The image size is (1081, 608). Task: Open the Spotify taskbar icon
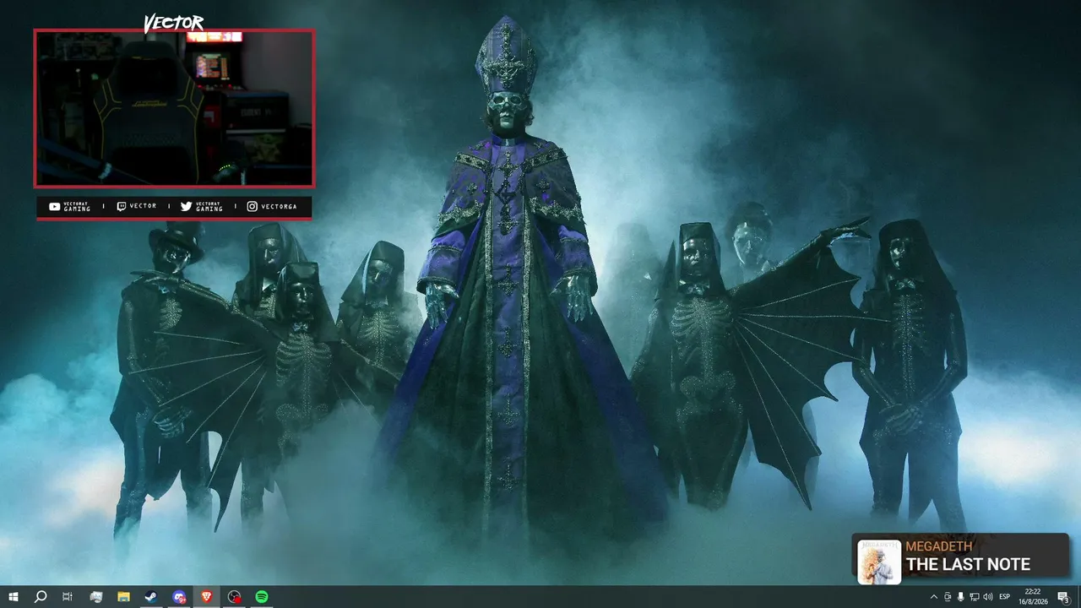pyautogui.click(x=262, y=597)
